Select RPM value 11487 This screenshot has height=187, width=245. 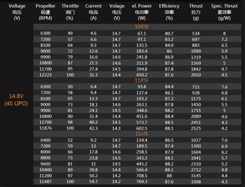(45, 182)
